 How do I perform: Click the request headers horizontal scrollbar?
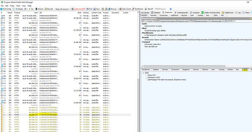point(184,66)
